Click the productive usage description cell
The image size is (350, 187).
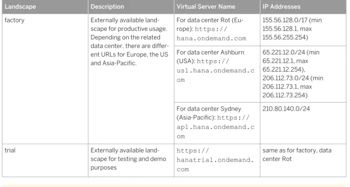[131, 79]
